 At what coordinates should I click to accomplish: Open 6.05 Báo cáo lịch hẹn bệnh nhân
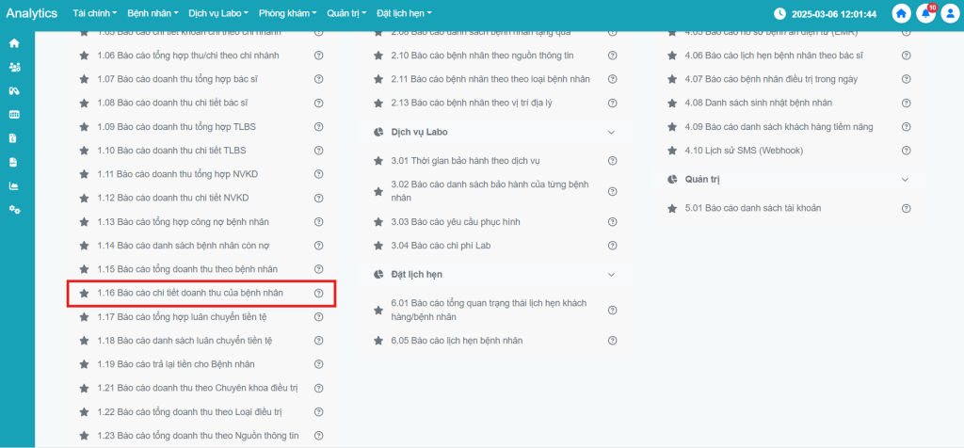pos(457,341)
